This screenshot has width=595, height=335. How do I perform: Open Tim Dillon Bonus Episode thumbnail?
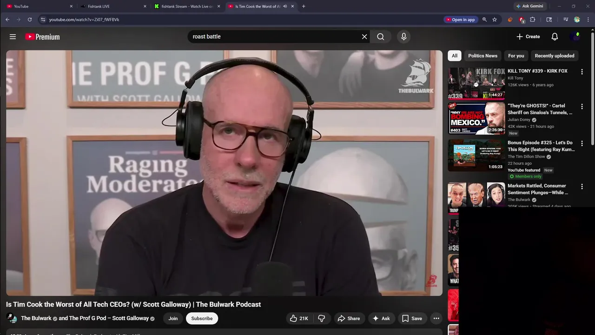click(476, 155)
